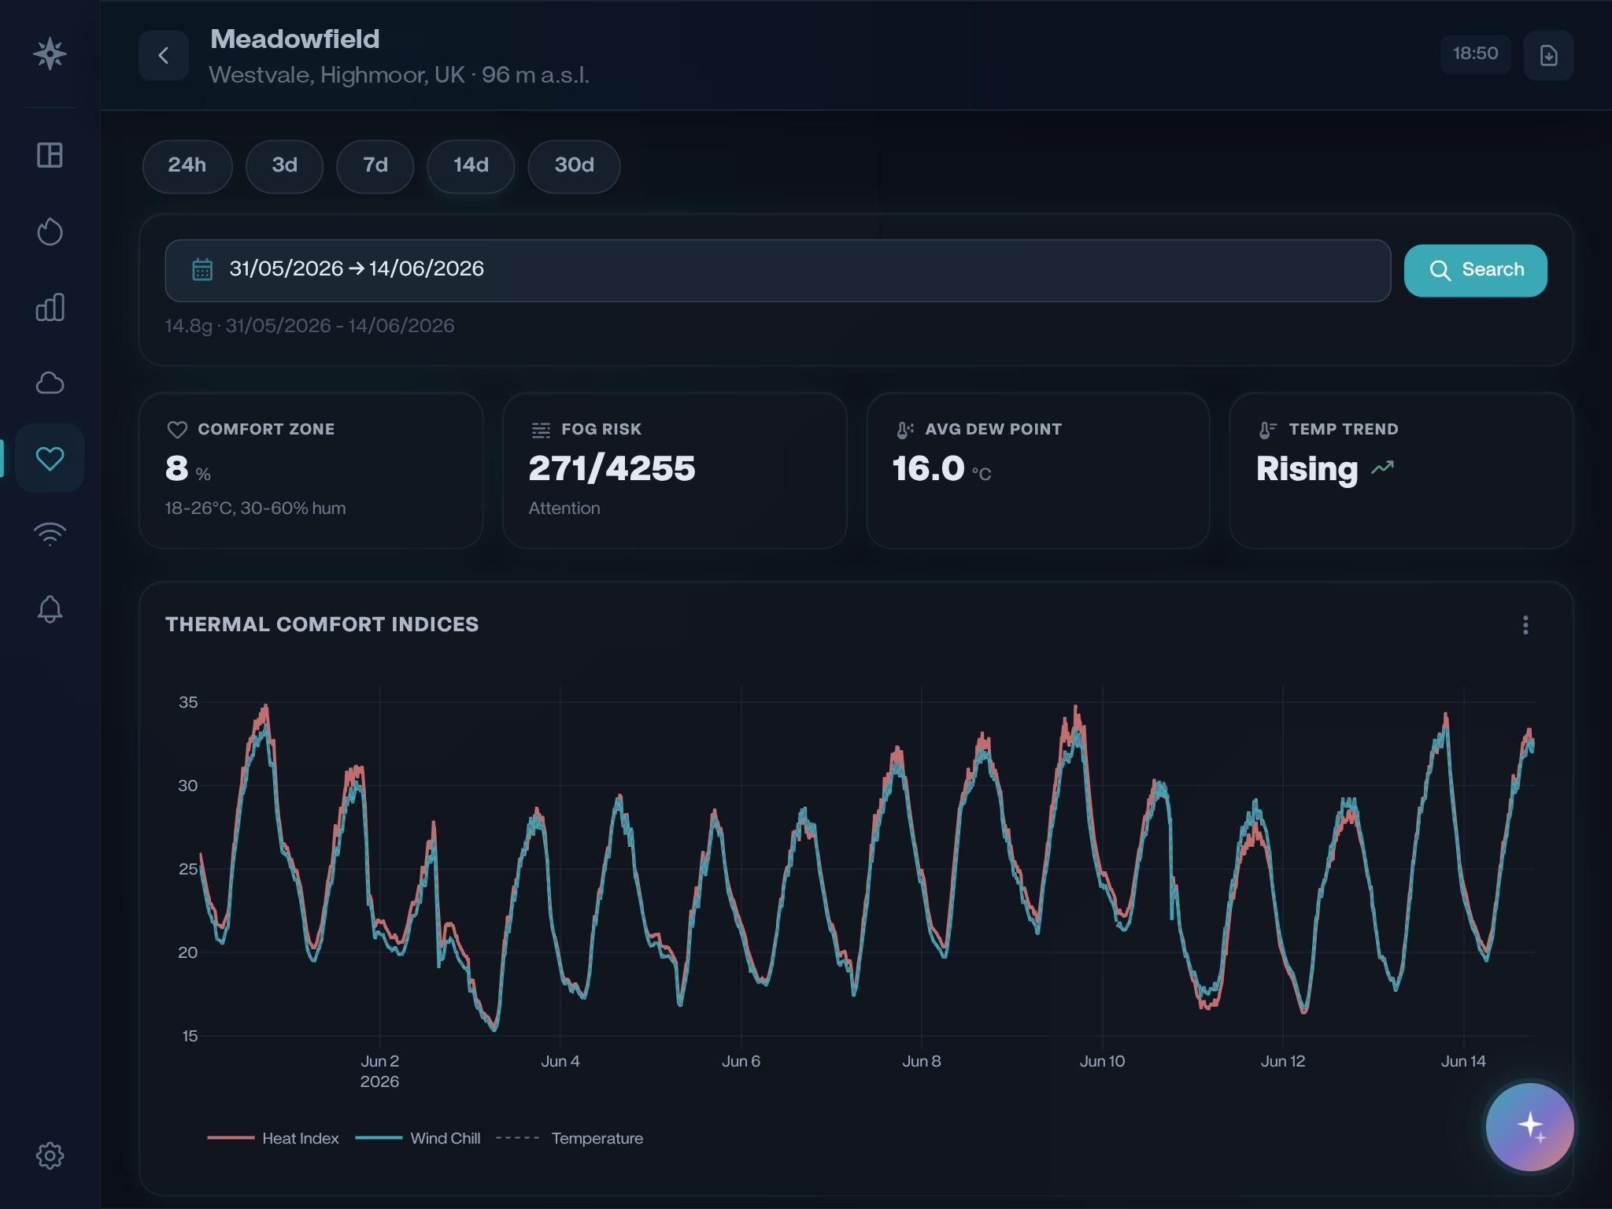Viewport: 1612px width, 1209px height.
Task: Open the date range picker field
Action: click(778, 270)
